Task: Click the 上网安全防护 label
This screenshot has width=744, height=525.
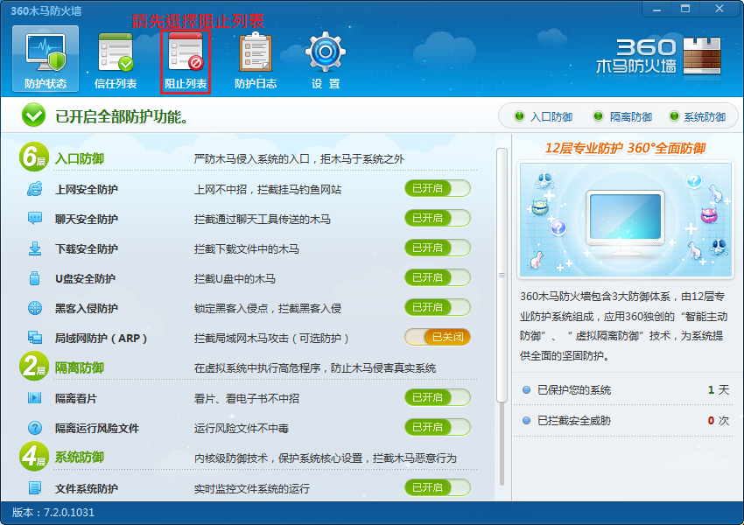Action: (x=87, y=189)
